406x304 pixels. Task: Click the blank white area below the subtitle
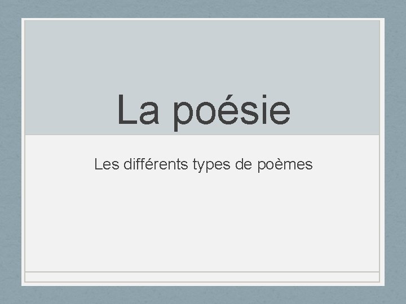tap(203, 225)
